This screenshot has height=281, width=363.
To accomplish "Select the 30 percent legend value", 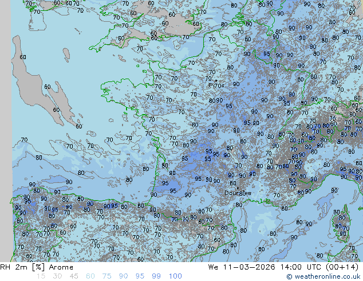I will [x=57, y=276].
